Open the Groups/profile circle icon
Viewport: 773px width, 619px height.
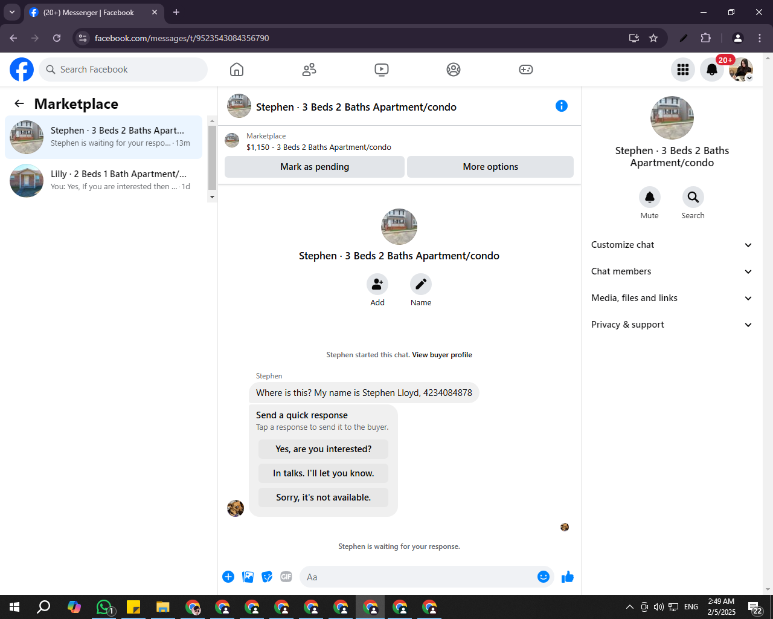click(x=454, y=70)
